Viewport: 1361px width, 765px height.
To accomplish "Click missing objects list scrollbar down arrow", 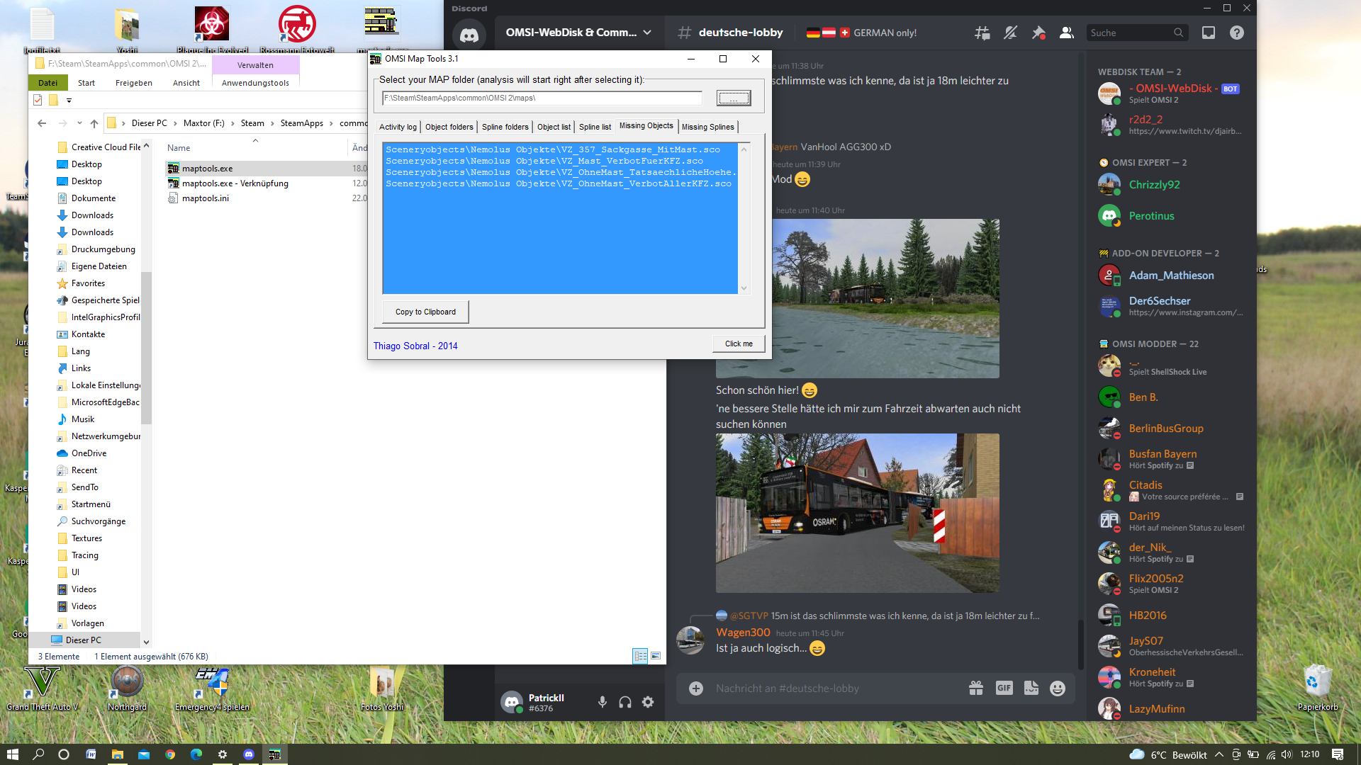I will [744, 288].
